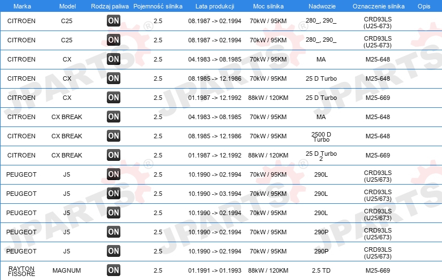Screen dimensions: 442x280
Task: Click the Marka column header
Action: 22,6
